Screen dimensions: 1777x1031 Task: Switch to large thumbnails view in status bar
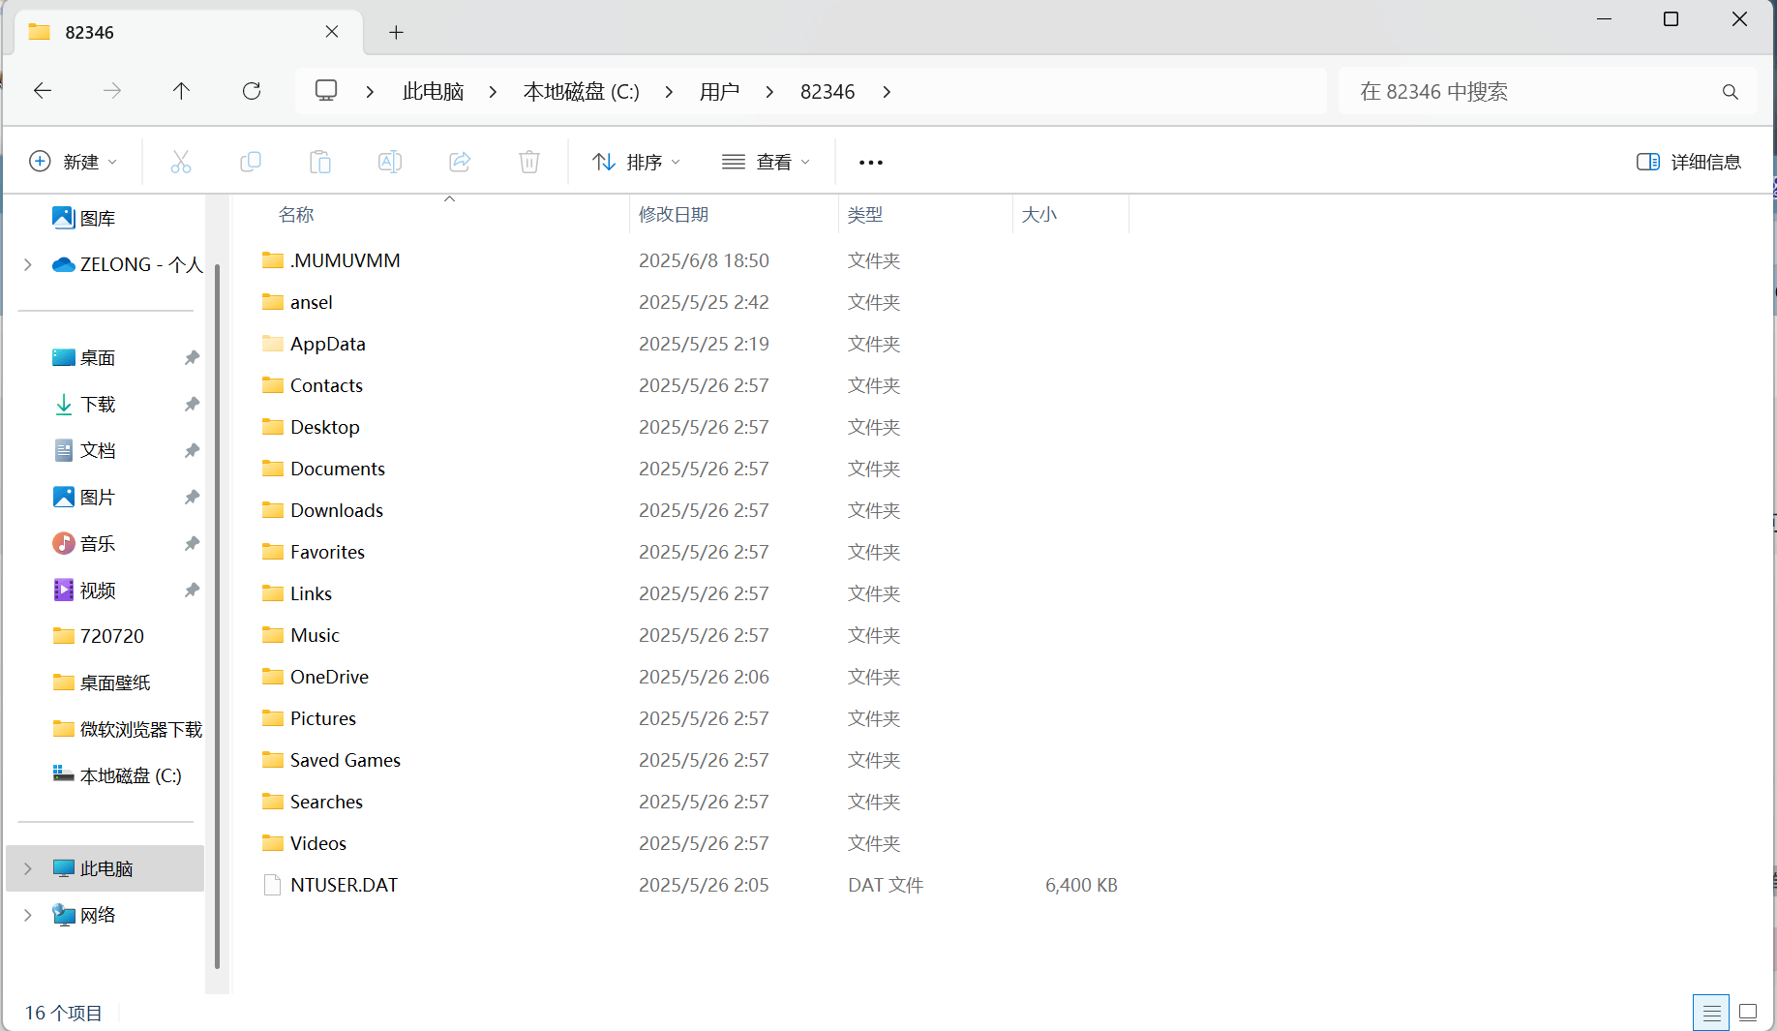tap(1748, 1013)
